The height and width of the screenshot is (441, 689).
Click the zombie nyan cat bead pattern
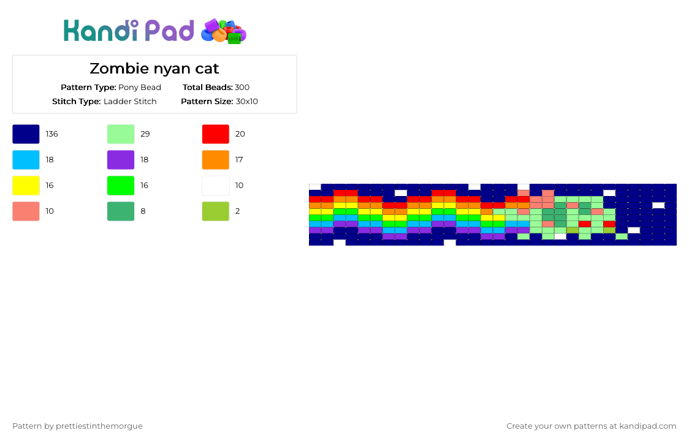tap(493, 215)
